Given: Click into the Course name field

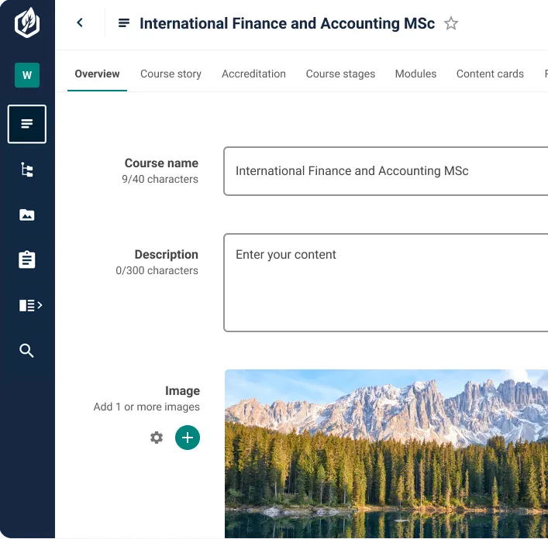Looking at the screenshot, I should (386, 171).
